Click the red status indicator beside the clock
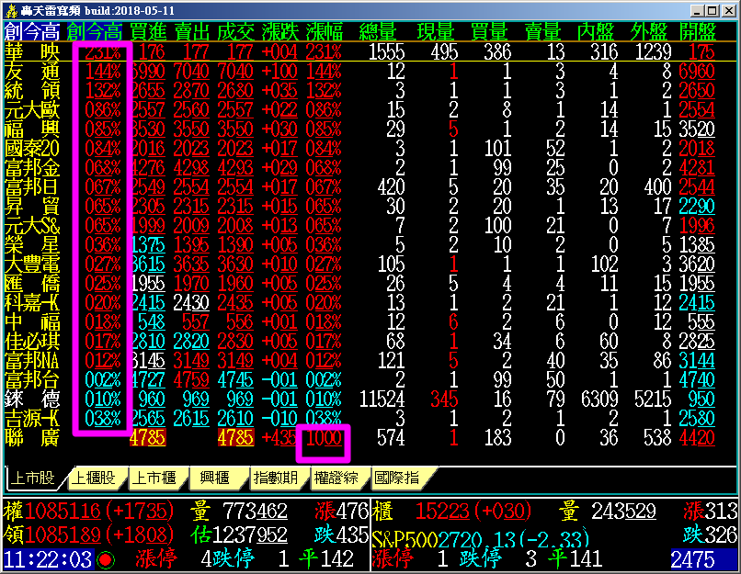Viewport: 741px width, 574px height. point(105,559)
